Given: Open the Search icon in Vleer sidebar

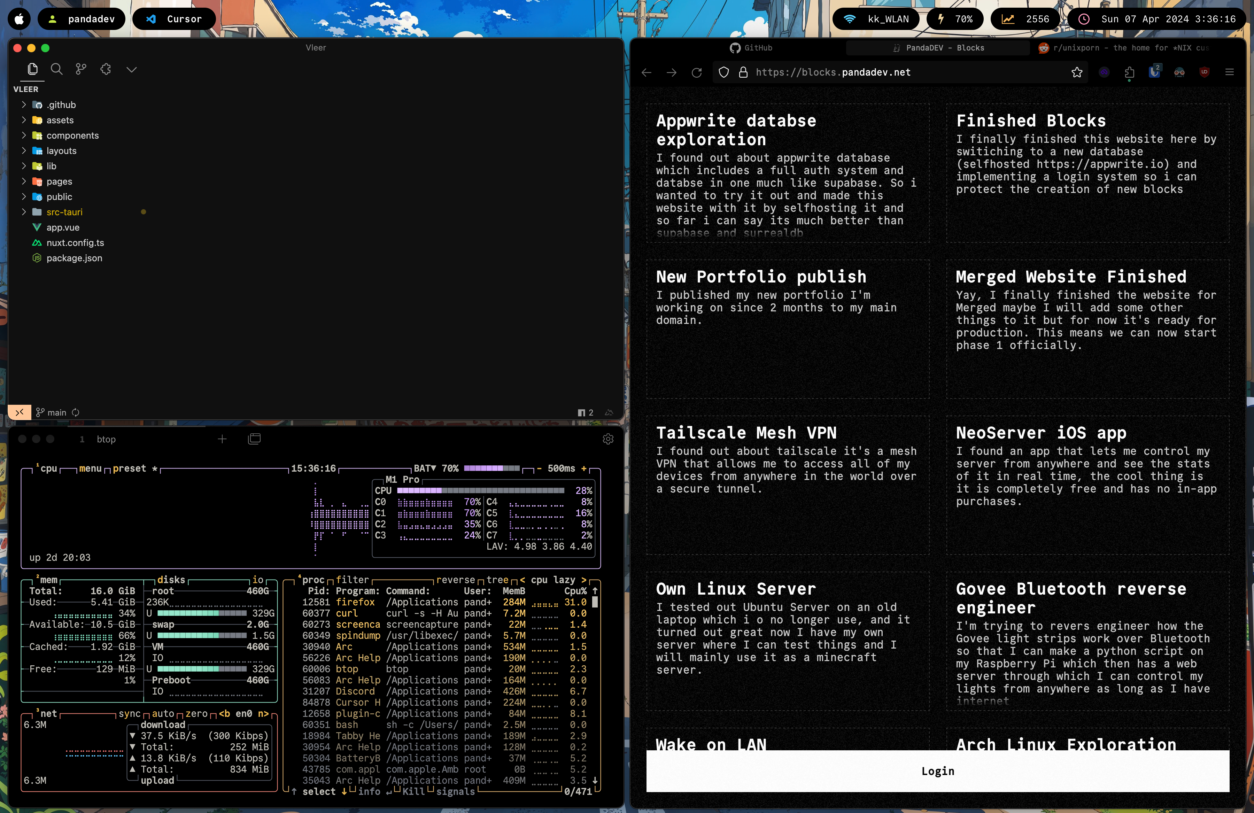Looking at the screenshot, I should tap(56, 69).
